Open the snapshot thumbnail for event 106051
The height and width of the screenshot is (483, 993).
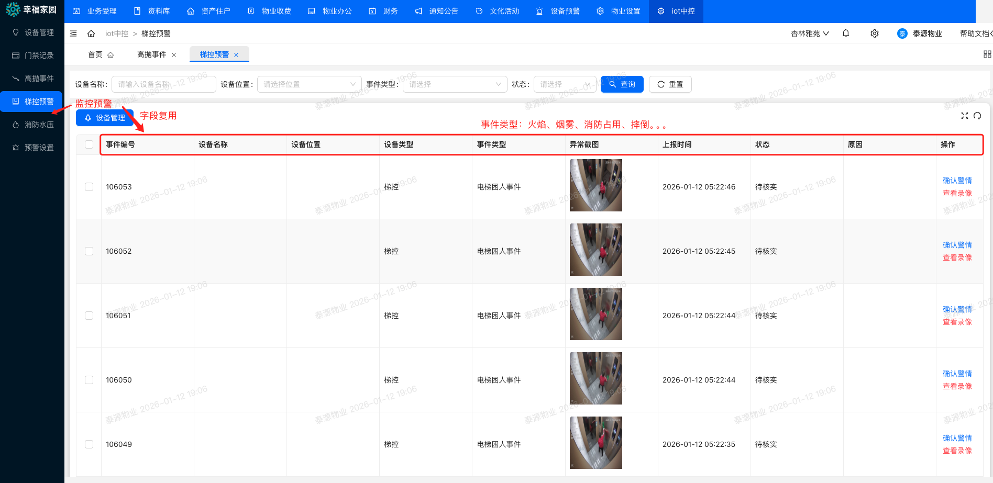pyautogui.click(x=595, y=314)
